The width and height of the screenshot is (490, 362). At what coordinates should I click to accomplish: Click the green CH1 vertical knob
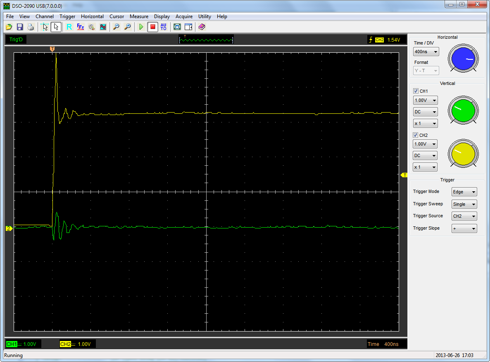pyautogui.click(x=463, y=110)
